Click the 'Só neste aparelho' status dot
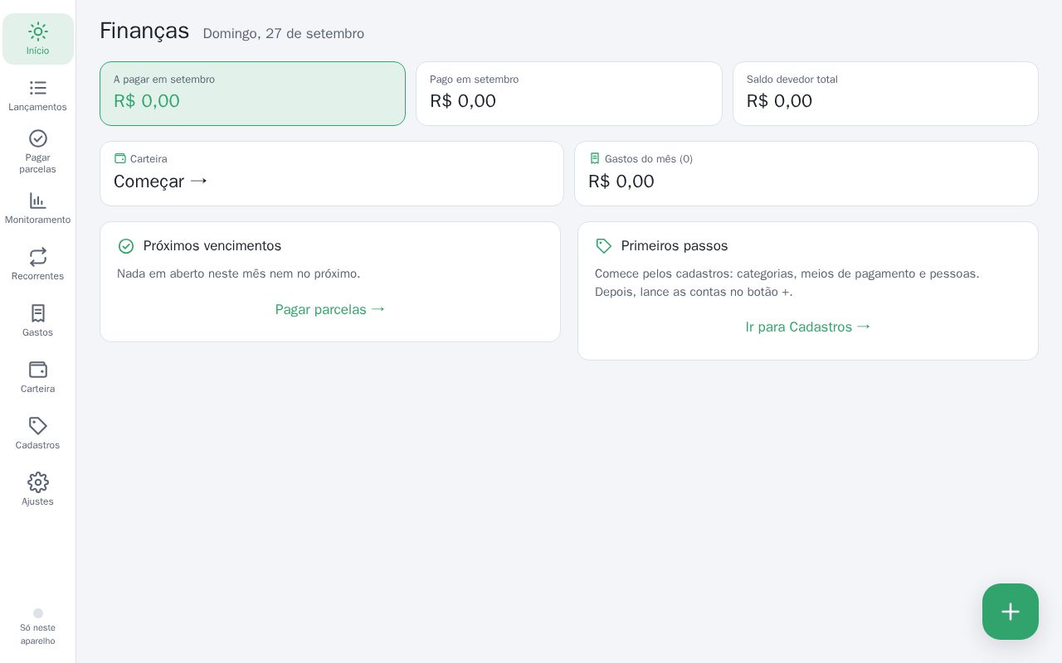Viewport: 1062px width, 663px height. [x=38, y=613]
